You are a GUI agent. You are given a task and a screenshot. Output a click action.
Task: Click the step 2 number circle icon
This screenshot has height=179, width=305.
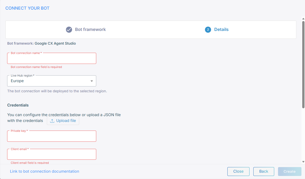coord(208,30)
